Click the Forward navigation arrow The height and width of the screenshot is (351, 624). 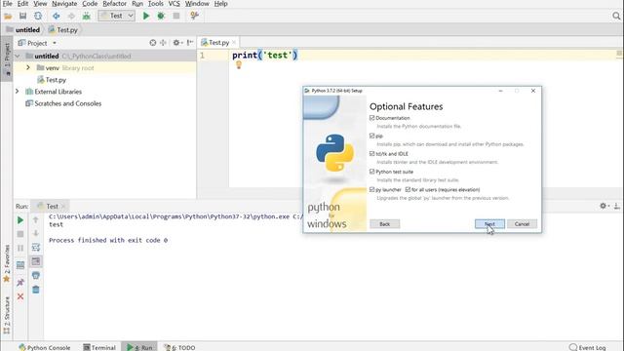pyautogui.click(x=71, y=16)
